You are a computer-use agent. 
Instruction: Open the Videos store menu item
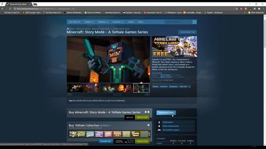click(131, 22)
